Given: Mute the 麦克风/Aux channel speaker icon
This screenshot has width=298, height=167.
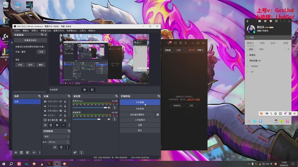Looking at the screenshot, I should (109, 108).
